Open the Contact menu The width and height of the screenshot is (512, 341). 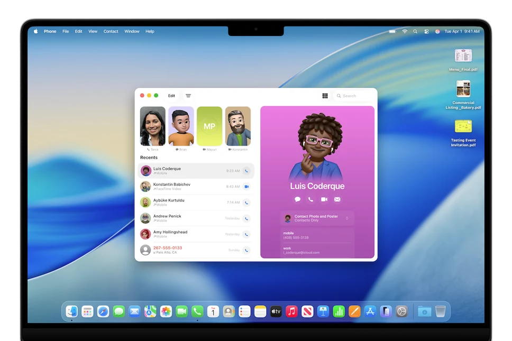111,31
